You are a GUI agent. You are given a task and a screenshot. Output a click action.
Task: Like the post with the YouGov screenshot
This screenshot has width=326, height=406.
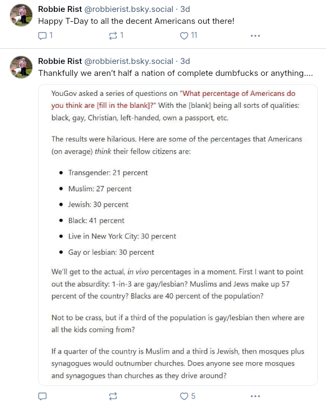184,396
